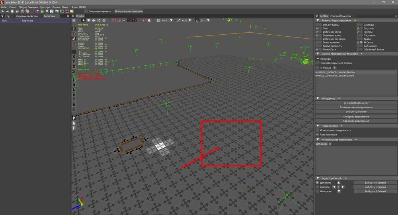Image resolution: width=398 pixels, height=215 pixels.
Task: Click the X axis button in viewport sidebar
Action: (74, 62)
